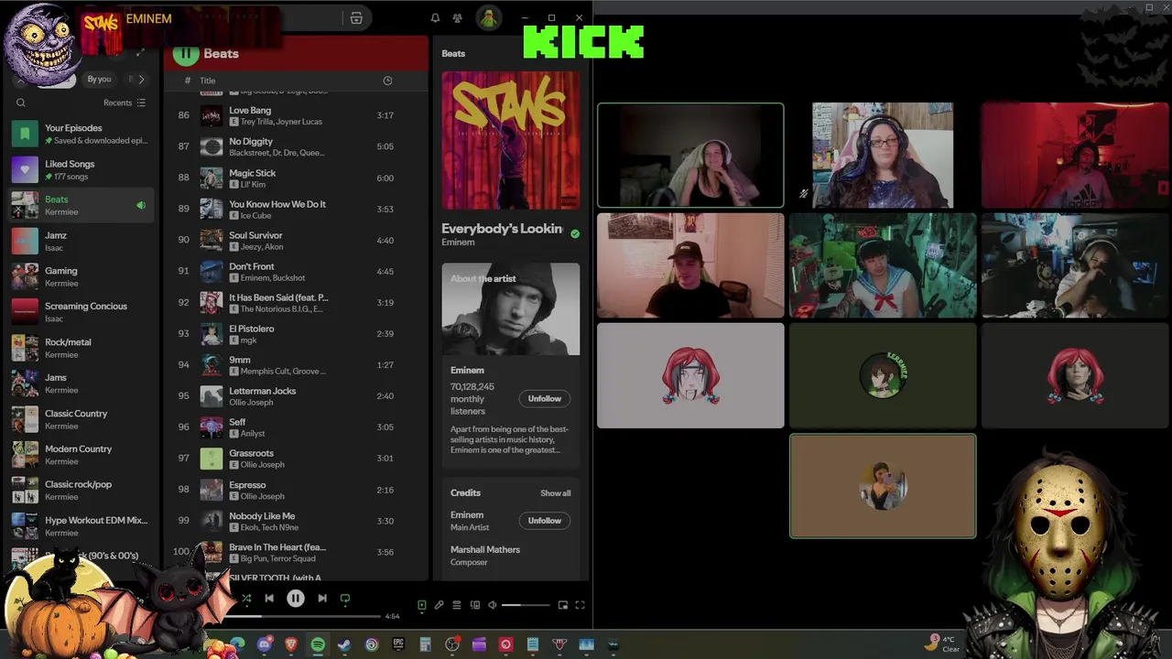
Task: Open the Liked Songs playlist
Action: point(82,169)
